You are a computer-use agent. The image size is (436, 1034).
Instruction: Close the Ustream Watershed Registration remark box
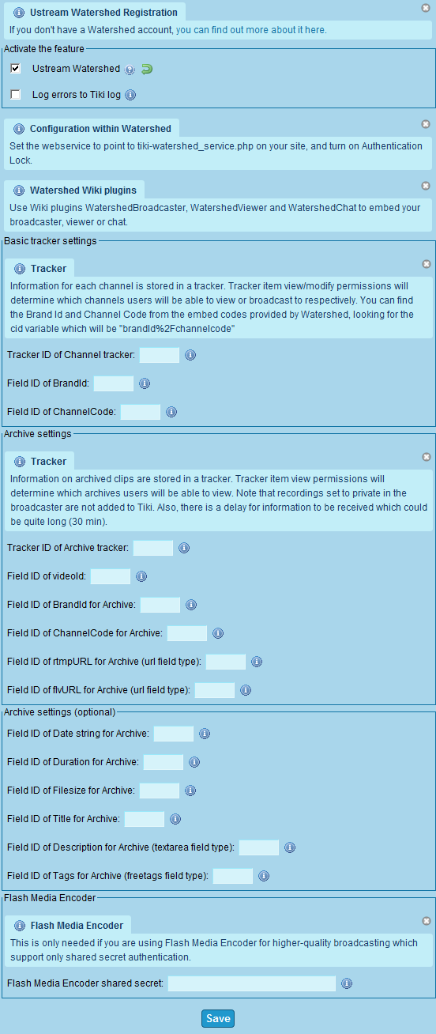[426, 8]
